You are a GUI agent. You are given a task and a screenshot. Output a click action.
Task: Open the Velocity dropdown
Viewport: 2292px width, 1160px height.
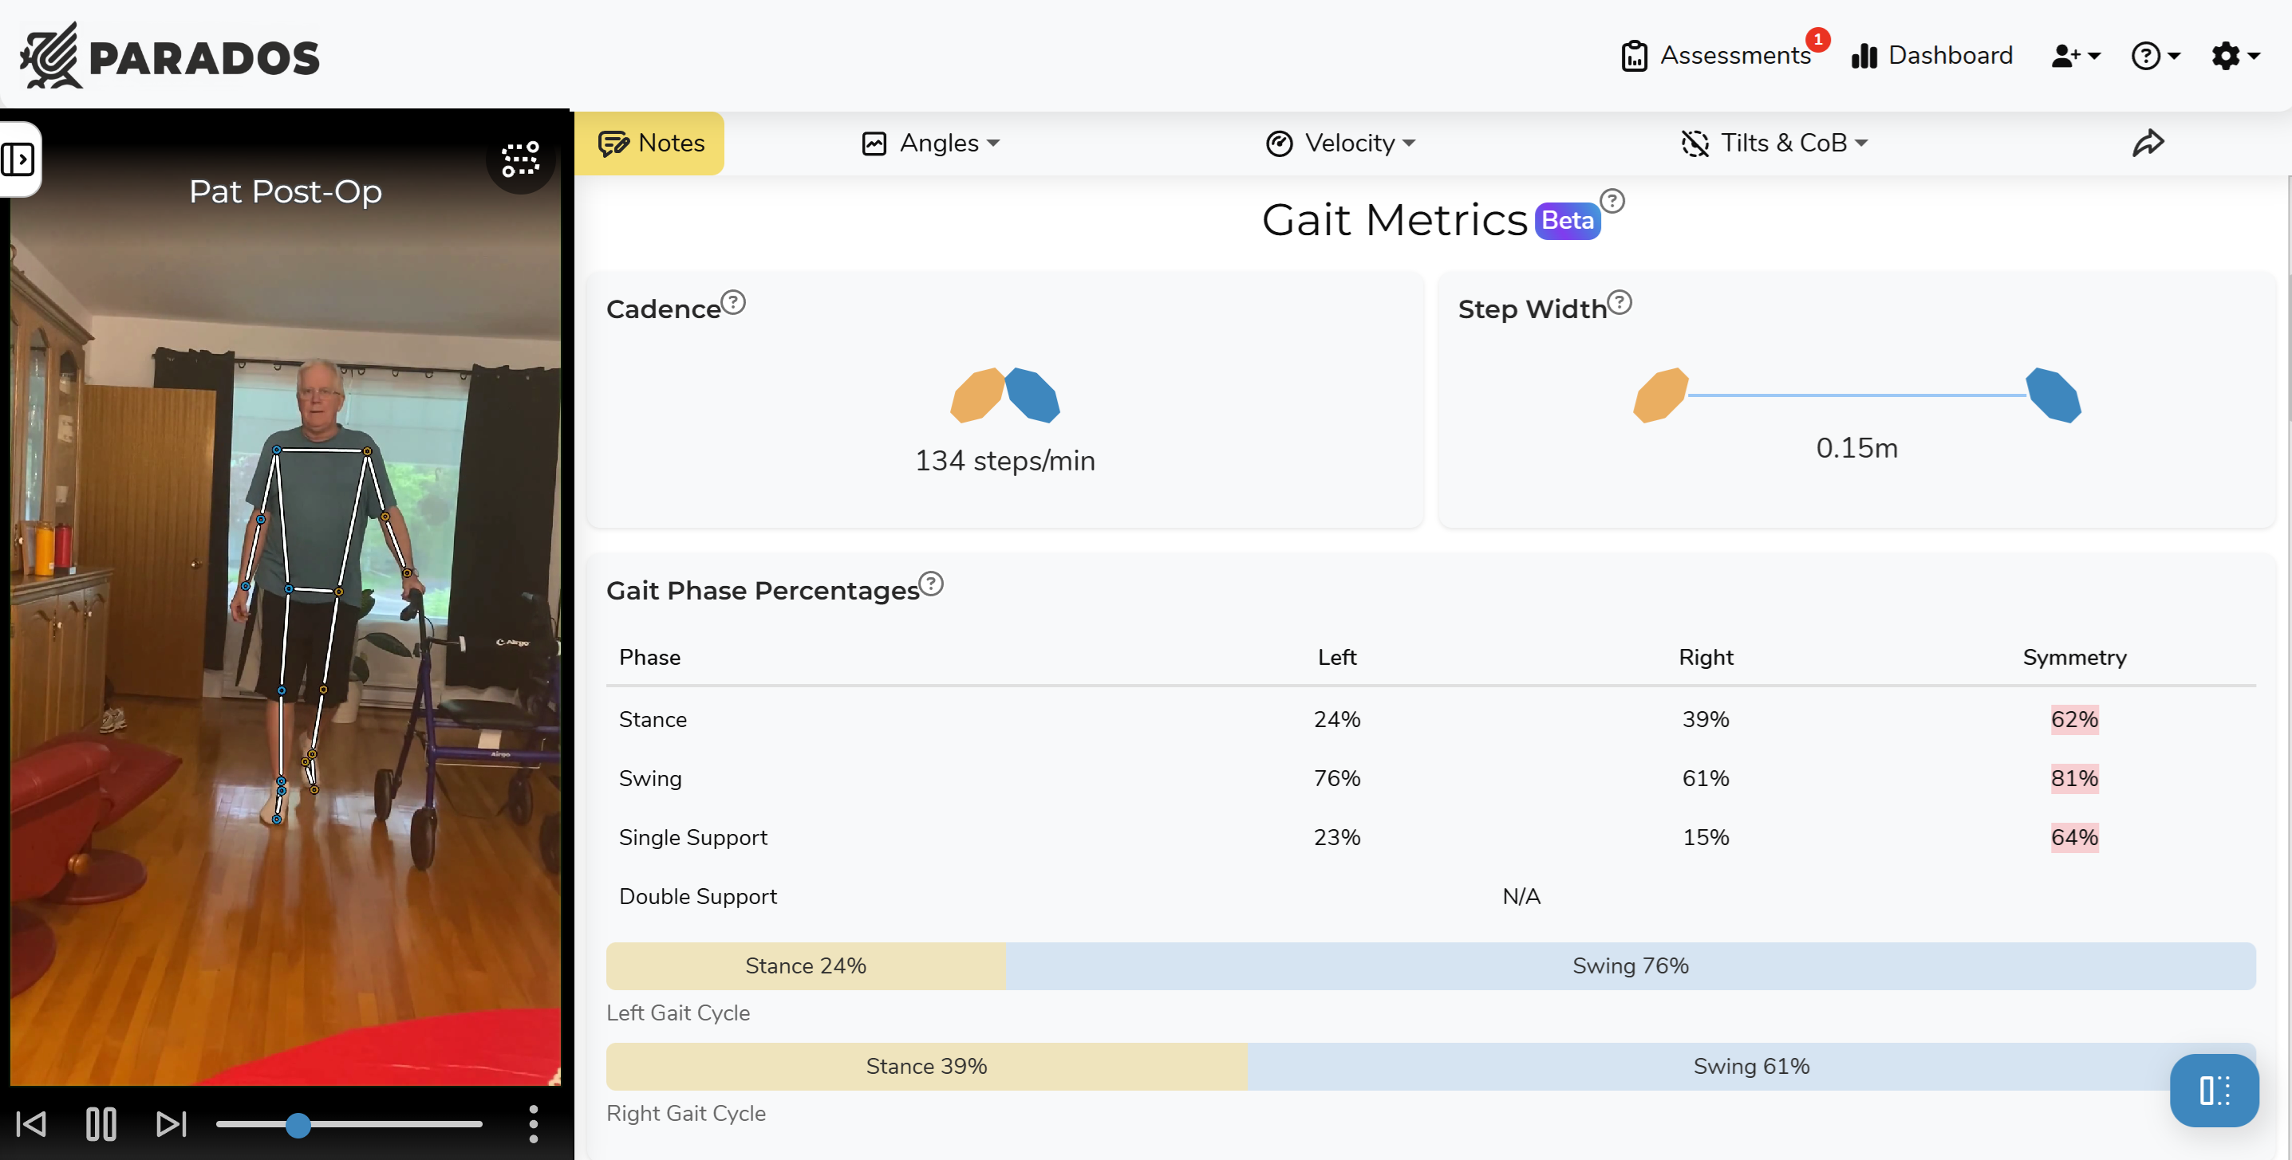coord(1341,142)
